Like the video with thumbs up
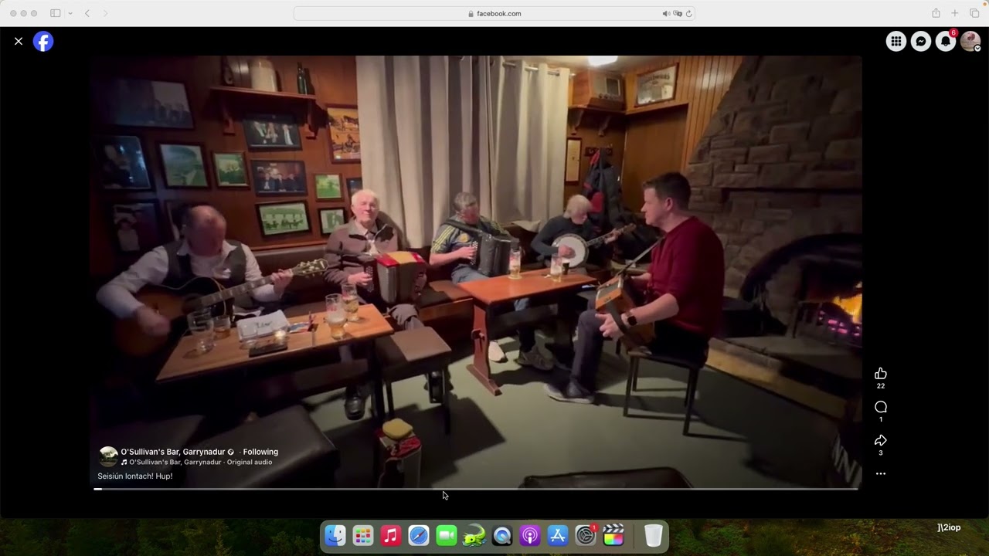Screen dimensions: 989x556 click(881, 374)
